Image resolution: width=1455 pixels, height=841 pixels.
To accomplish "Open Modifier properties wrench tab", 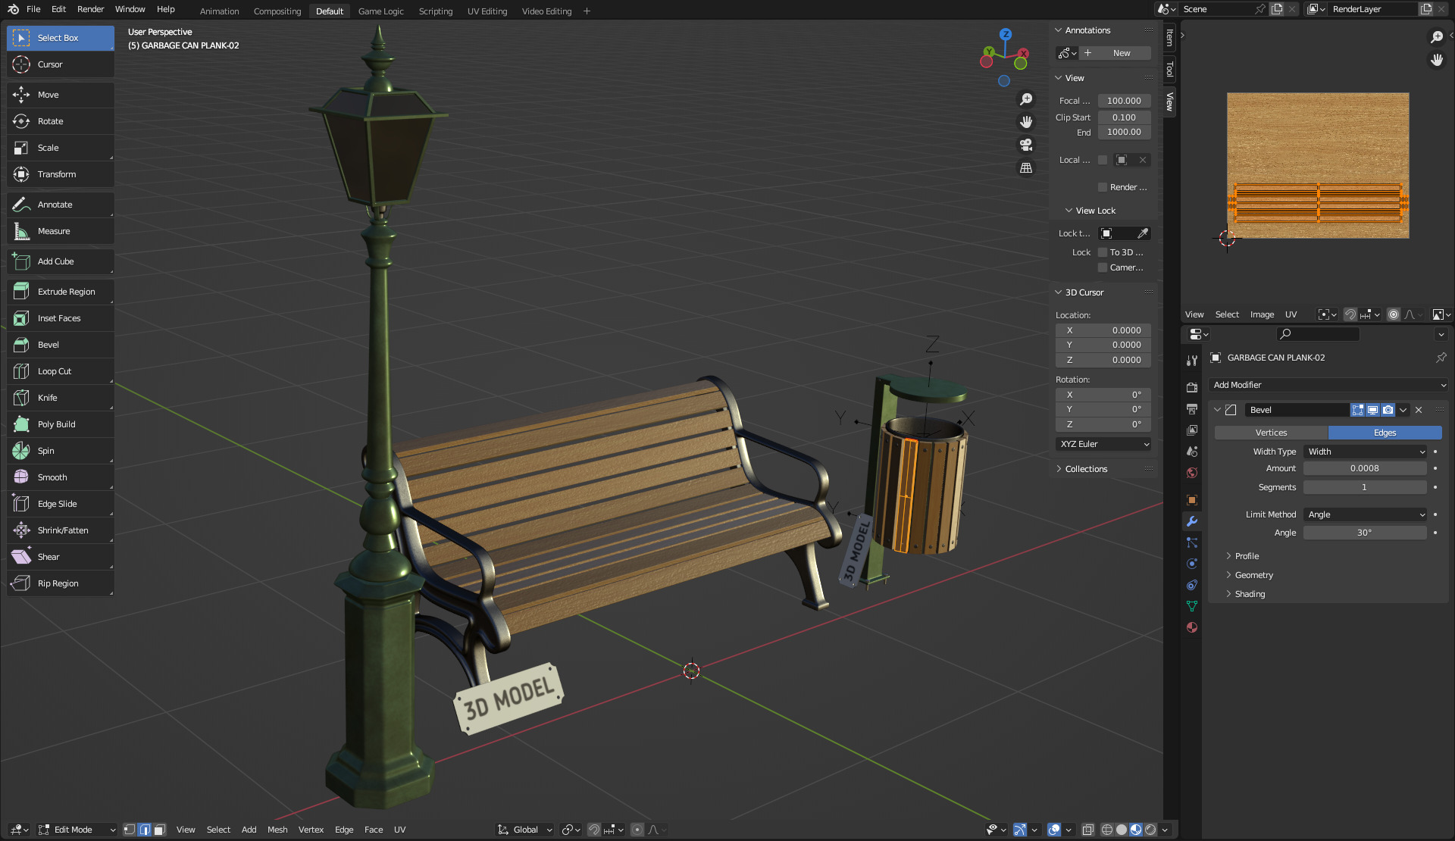I will click(x=1192, y=521).
